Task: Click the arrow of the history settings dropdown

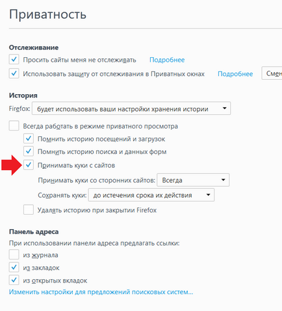Action: coord(225,108)
